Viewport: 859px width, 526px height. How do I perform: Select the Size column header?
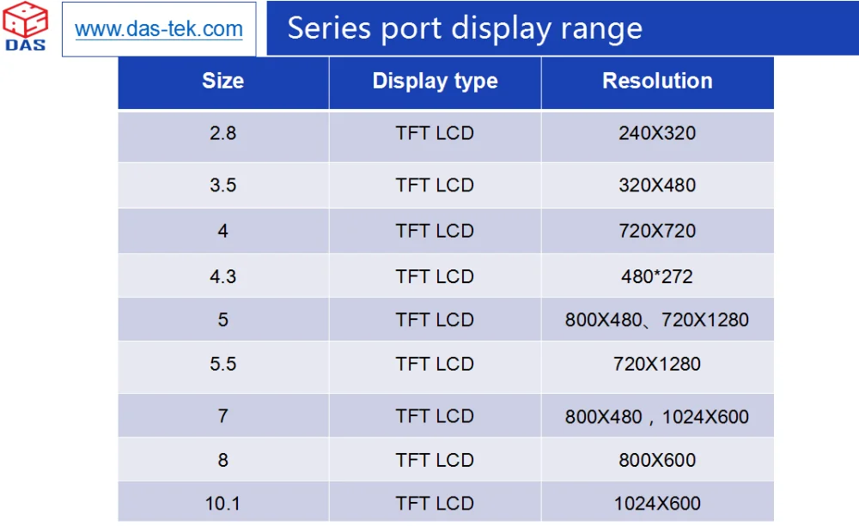point(223,82)
